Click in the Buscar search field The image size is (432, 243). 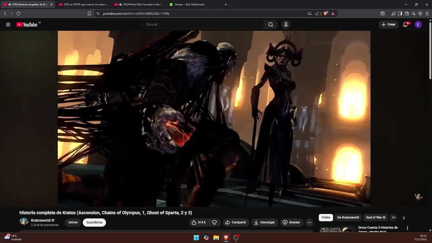pos(203,25)
